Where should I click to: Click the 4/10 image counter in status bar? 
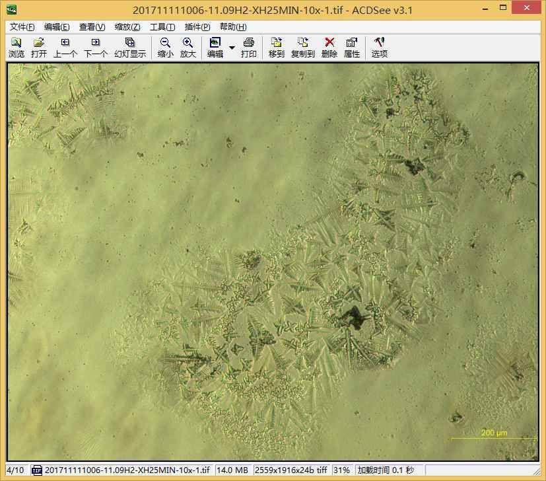pos(15,470)
